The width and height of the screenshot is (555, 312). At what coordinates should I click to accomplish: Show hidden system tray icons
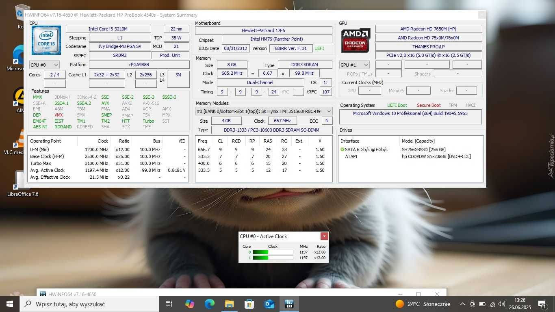click(x=462, y=304)
